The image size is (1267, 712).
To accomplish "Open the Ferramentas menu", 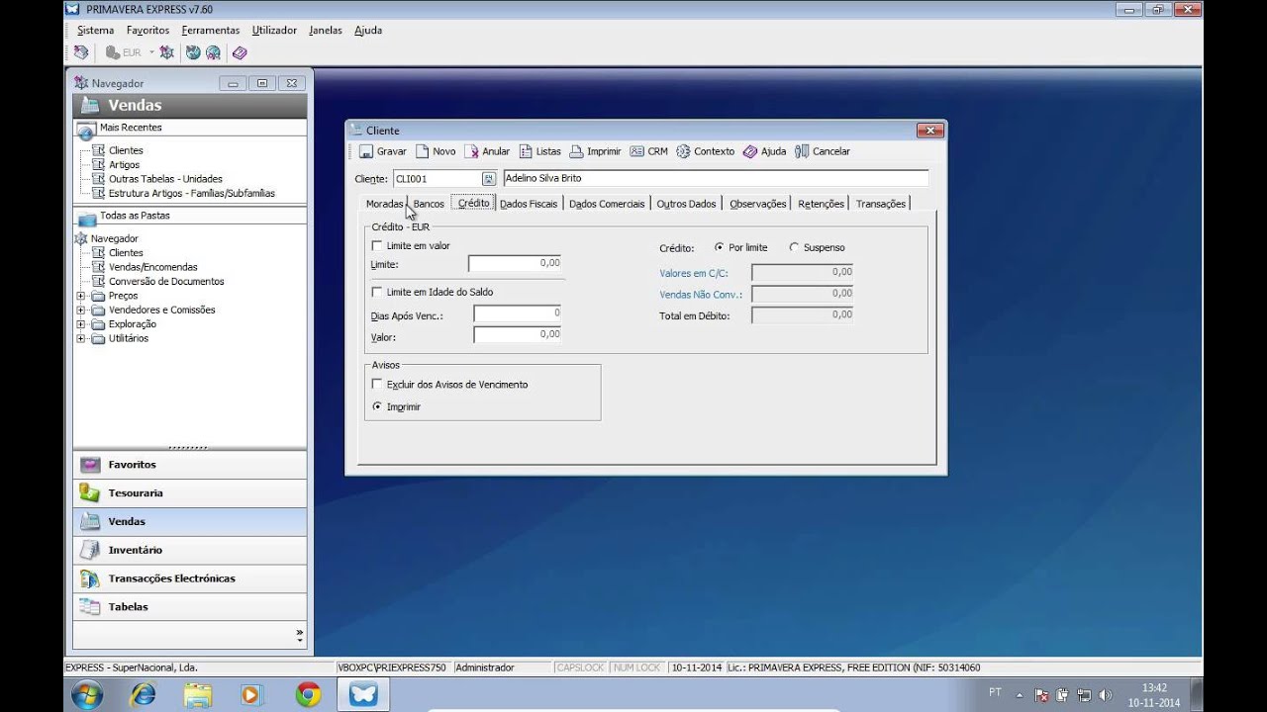I will [211, 31].
